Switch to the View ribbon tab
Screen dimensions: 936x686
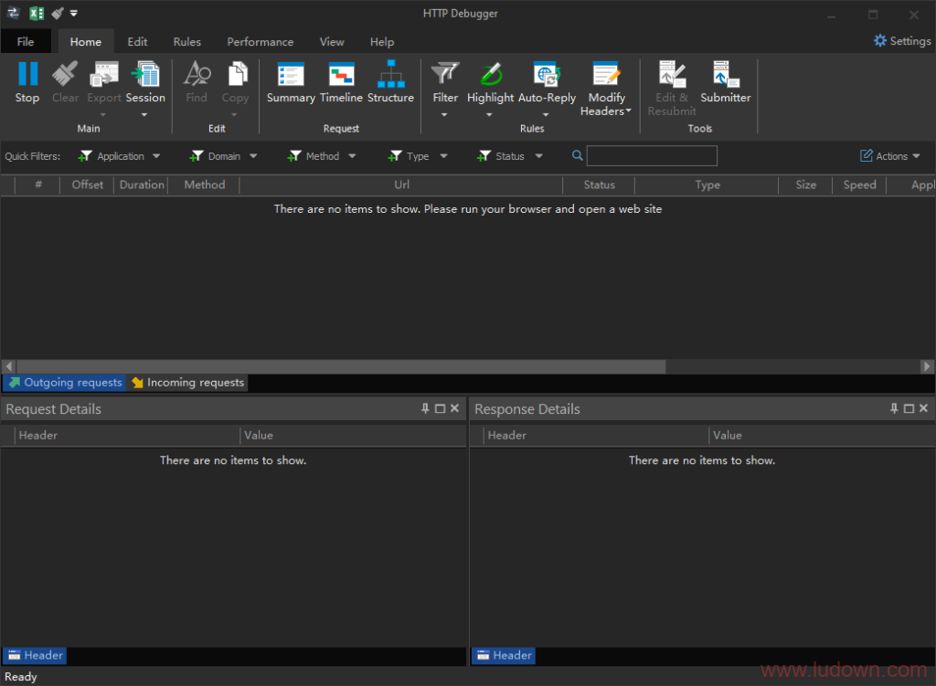click(332, 42)
